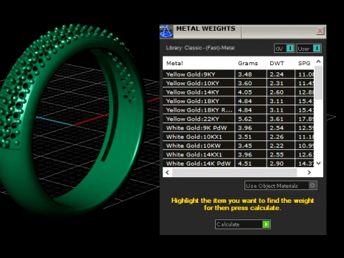Click the SPG column header
Viewport: 344px width, 258px height.
click(x=304, y=63)
